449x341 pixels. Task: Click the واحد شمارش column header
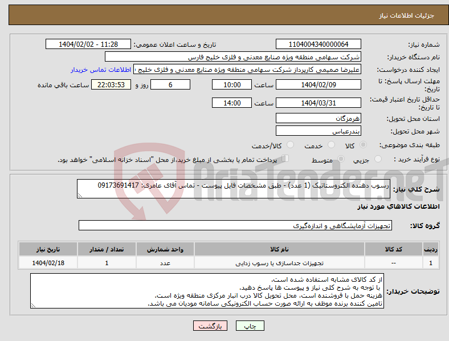point(165,249)
